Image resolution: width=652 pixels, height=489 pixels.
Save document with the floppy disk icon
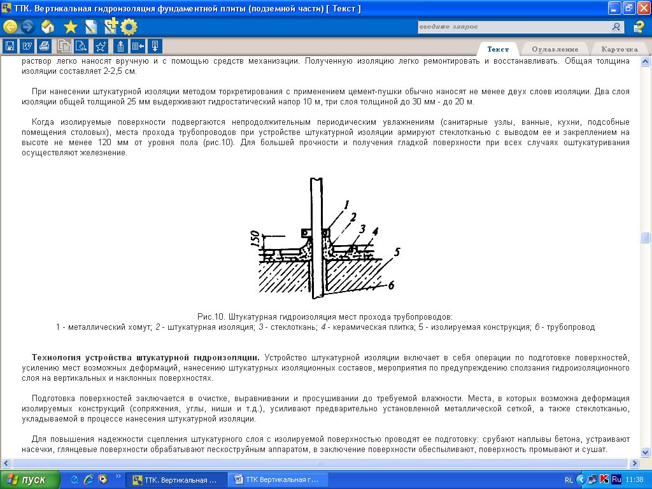coord(10,46)
